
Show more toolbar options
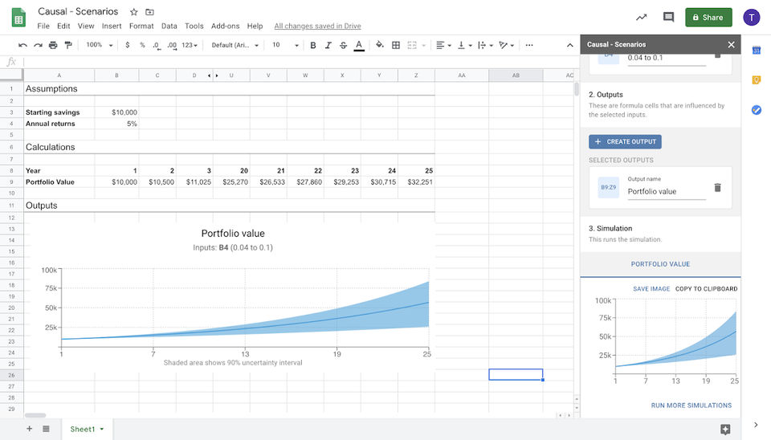pos(529,45)
